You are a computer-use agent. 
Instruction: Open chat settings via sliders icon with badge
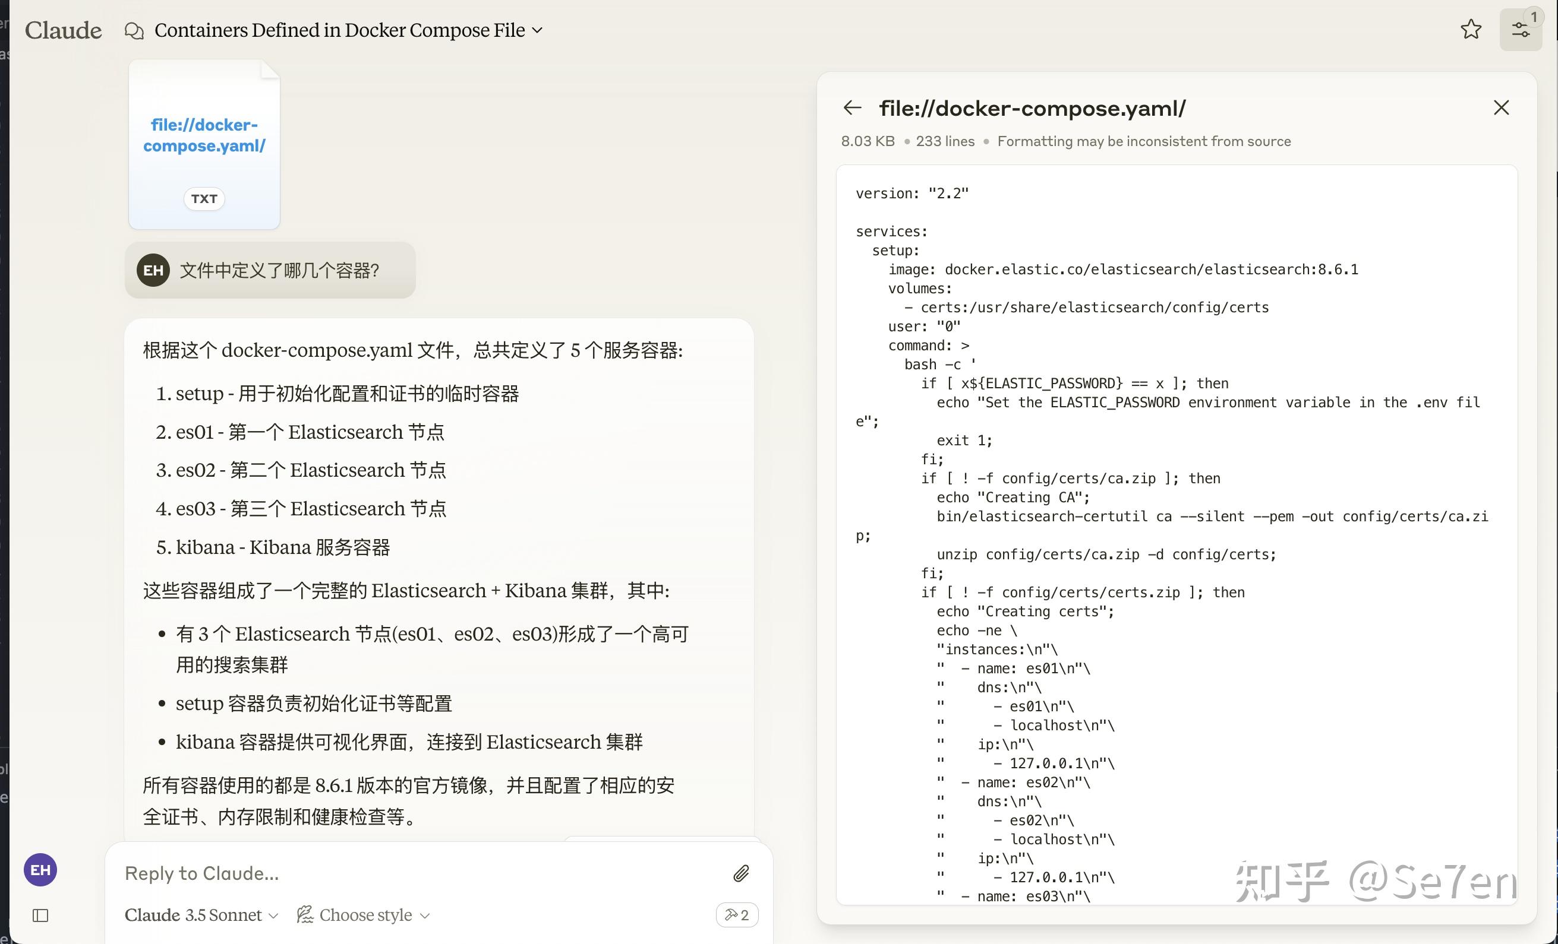pos(1521,29)
